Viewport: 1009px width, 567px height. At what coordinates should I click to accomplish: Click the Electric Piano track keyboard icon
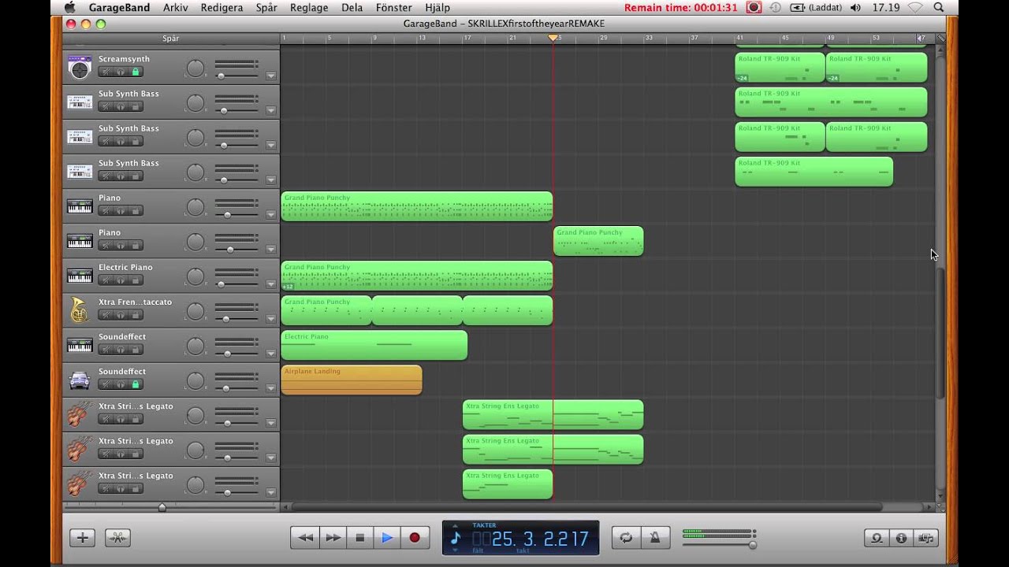80,276
